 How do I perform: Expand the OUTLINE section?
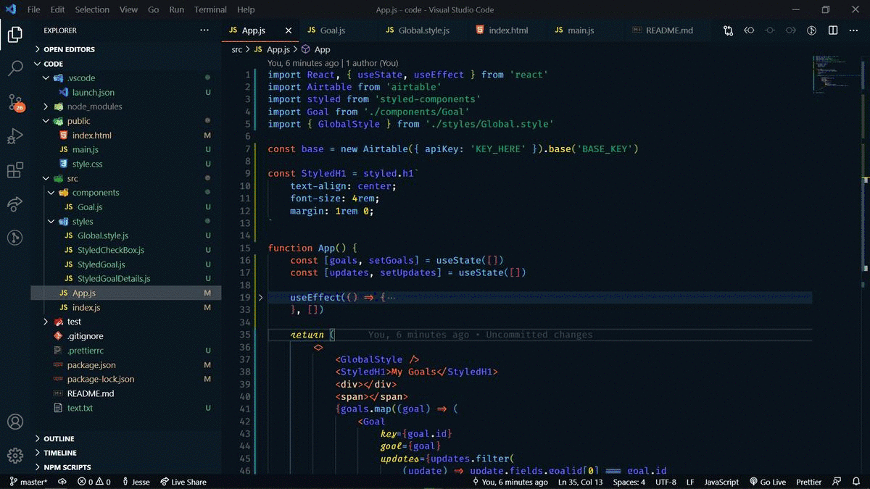(58, 438)
